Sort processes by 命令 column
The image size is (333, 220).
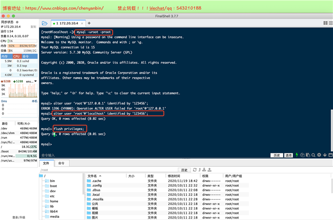pyautogui.click(x=30, y=56)
